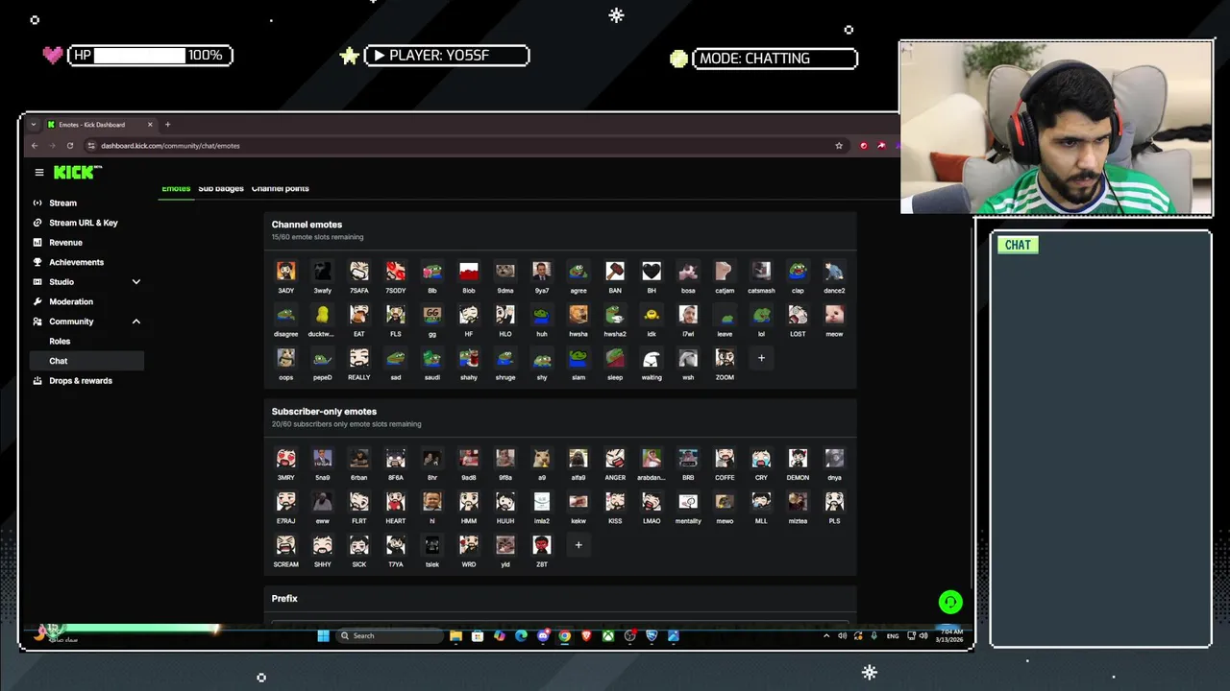Click the Kick logo
The height and width of the screenshot is (691, 1230).
click(x=77, y=173)
